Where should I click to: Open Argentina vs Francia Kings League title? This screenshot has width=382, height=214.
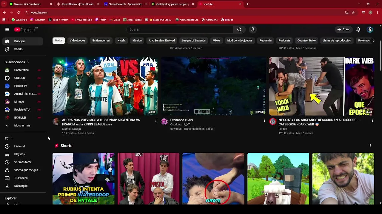pos(101,122)
